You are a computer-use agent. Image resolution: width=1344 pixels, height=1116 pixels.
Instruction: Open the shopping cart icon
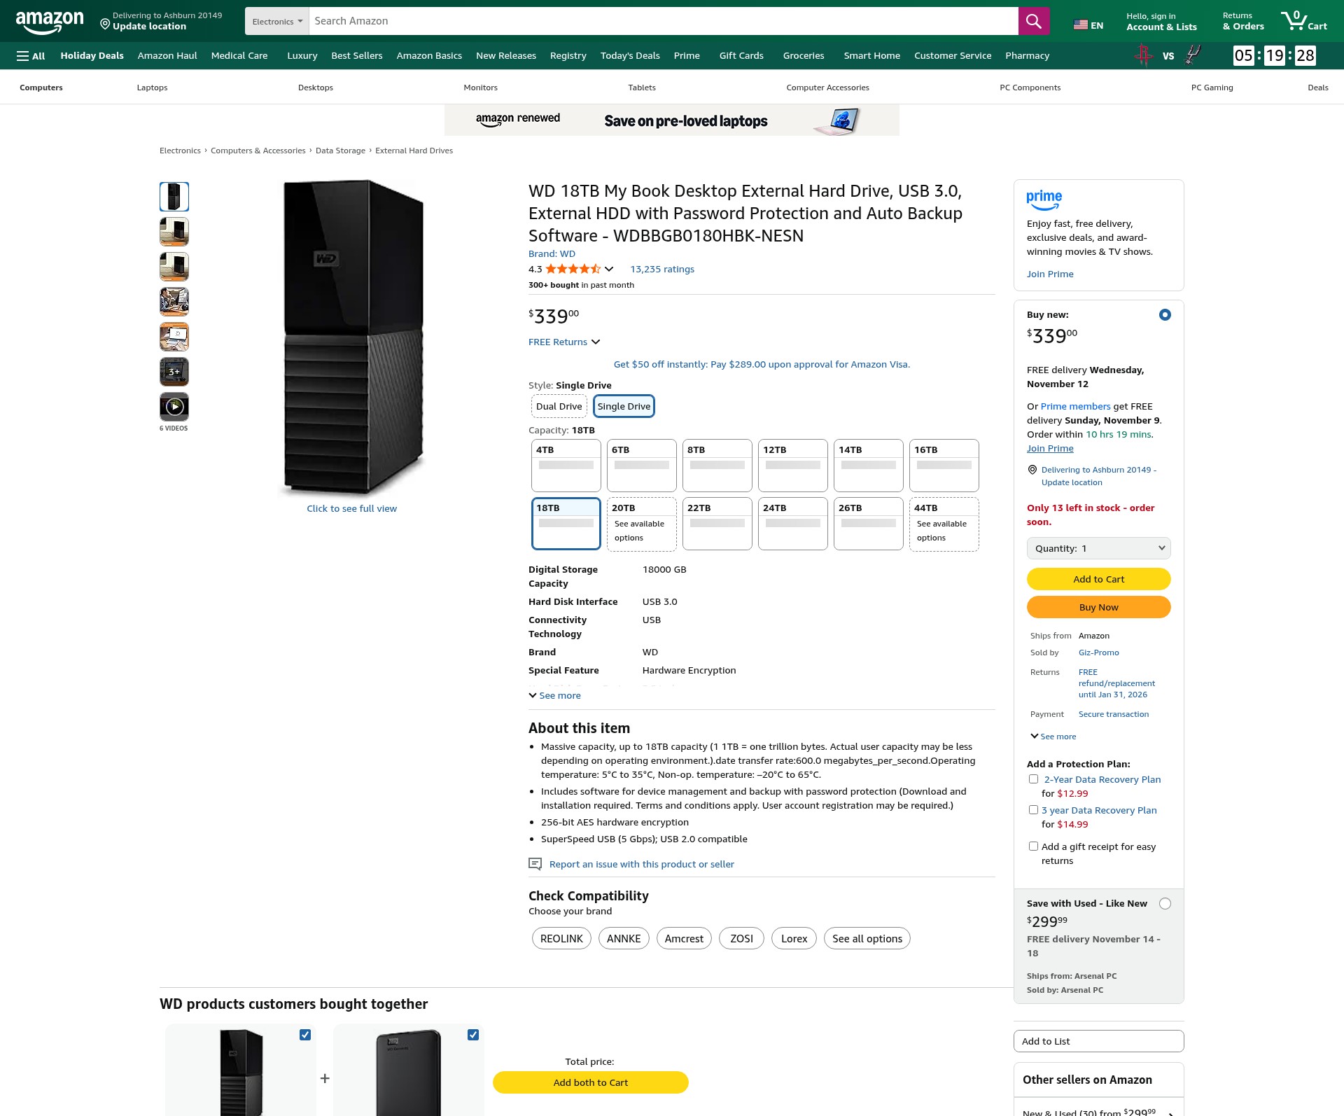(1303, 21)
